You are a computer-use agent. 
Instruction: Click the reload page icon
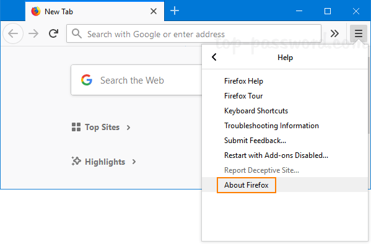pos(53,33)
